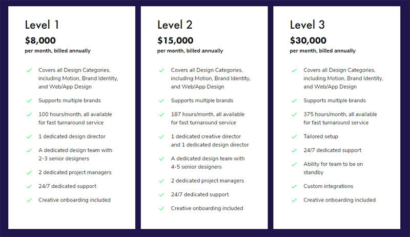Click the checkmark next to 'Tailored setup'

(294, 136)
